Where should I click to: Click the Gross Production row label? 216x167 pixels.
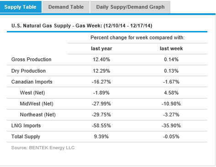pos(32,59)
